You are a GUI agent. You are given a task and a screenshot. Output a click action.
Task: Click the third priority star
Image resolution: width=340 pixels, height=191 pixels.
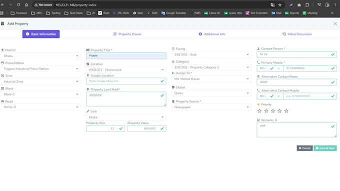click(273, 111)
